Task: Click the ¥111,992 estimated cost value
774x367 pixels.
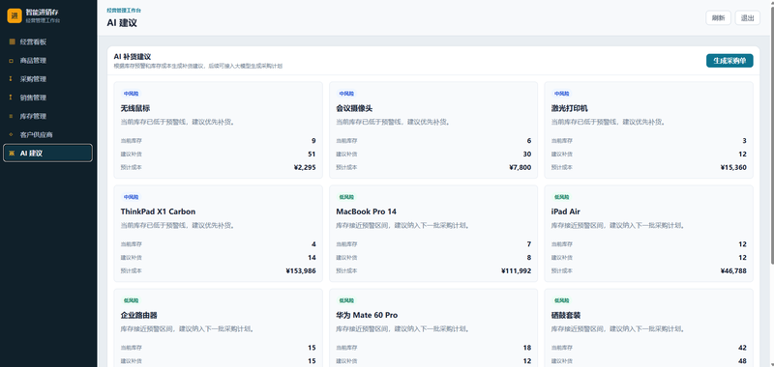Action: [x=517, y=271]
